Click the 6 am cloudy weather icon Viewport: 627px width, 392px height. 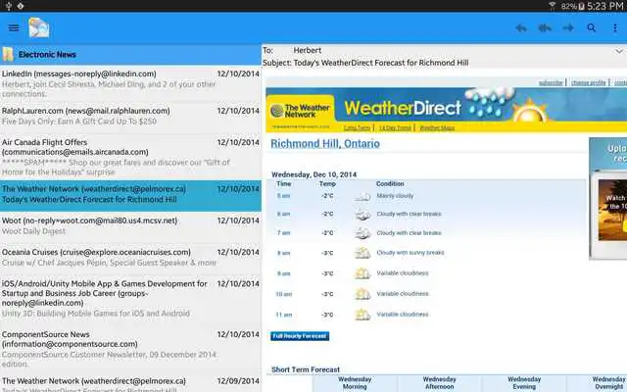coord(362,215)
